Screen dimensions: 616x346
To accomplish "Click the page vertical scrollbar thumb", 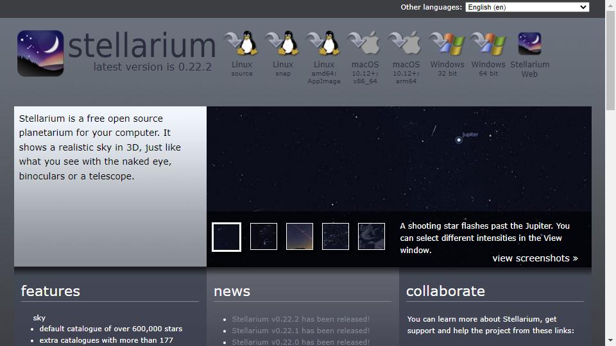I will 610,60.
